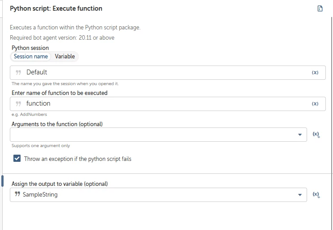Click the Throw an exception label text
This screenshot has height=230, width=333.
(78, 159)
